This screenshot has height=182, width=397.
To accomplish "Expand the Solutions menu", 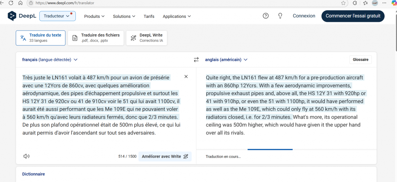I will pos(124,16).
